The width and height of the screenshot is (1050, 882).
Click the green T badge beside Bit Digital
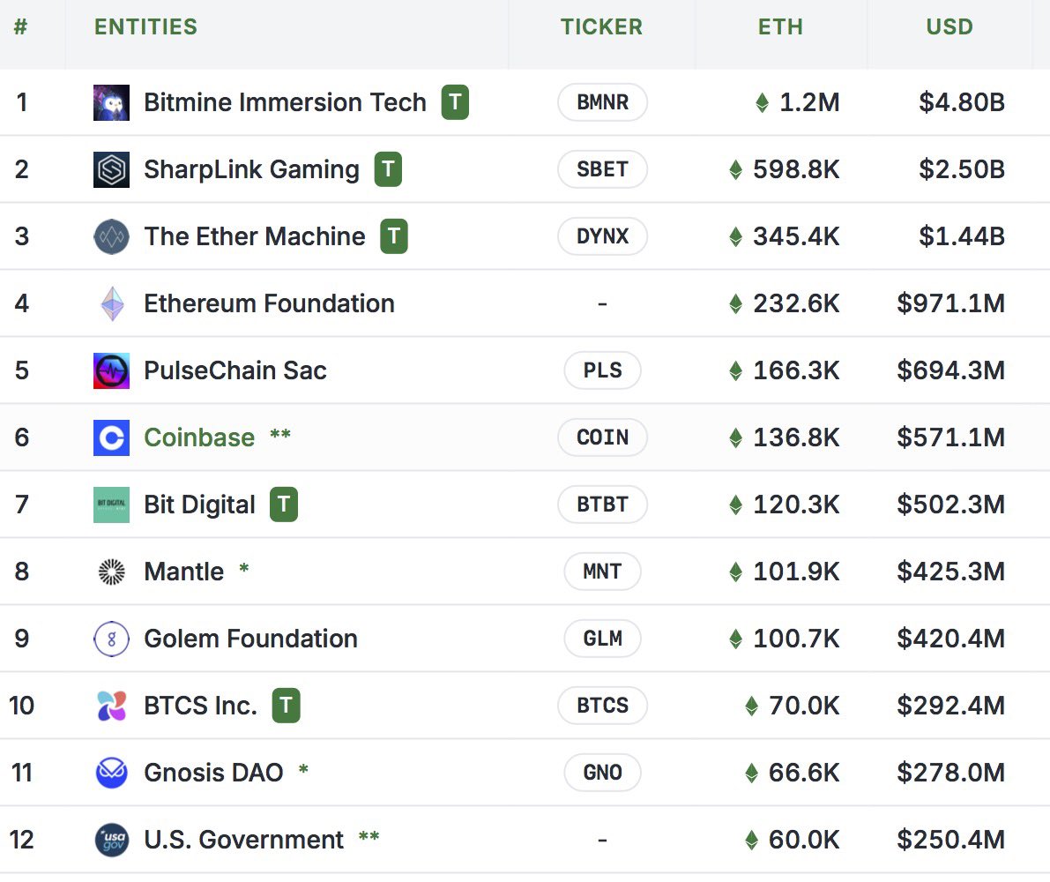click(283, 505)
